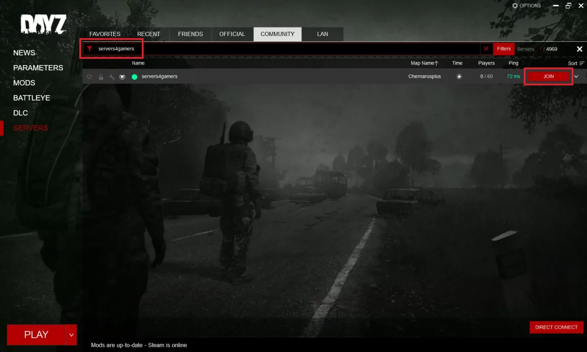Click the BattlEye icon on servers4gamers row

(x=122, y=77)
